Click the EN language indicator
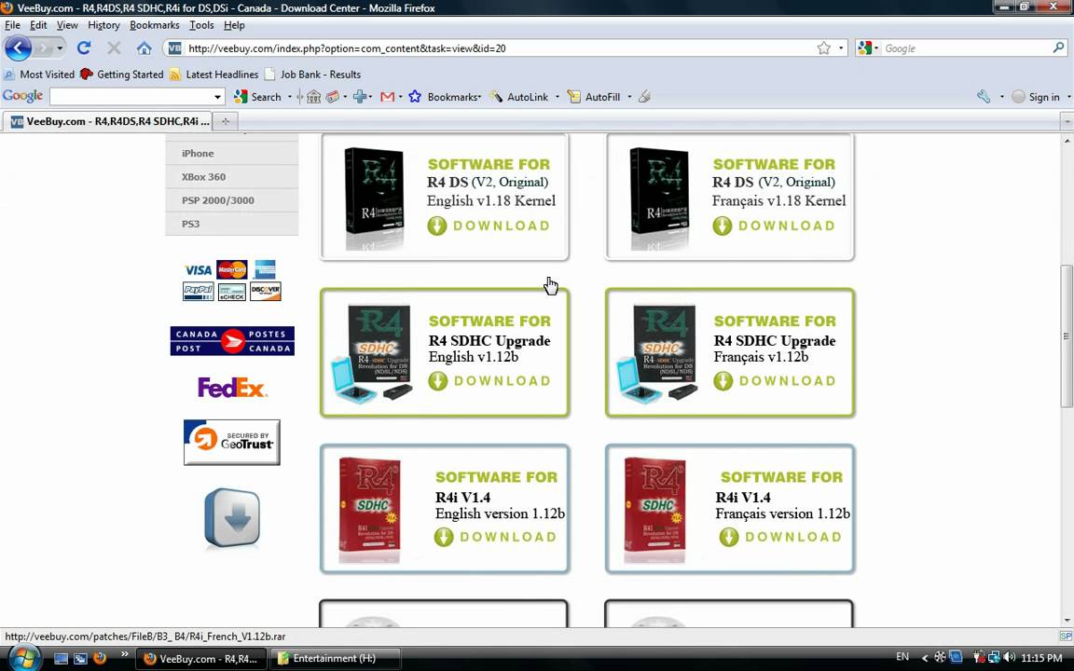The image size is (1074, 671). (902, 657)
